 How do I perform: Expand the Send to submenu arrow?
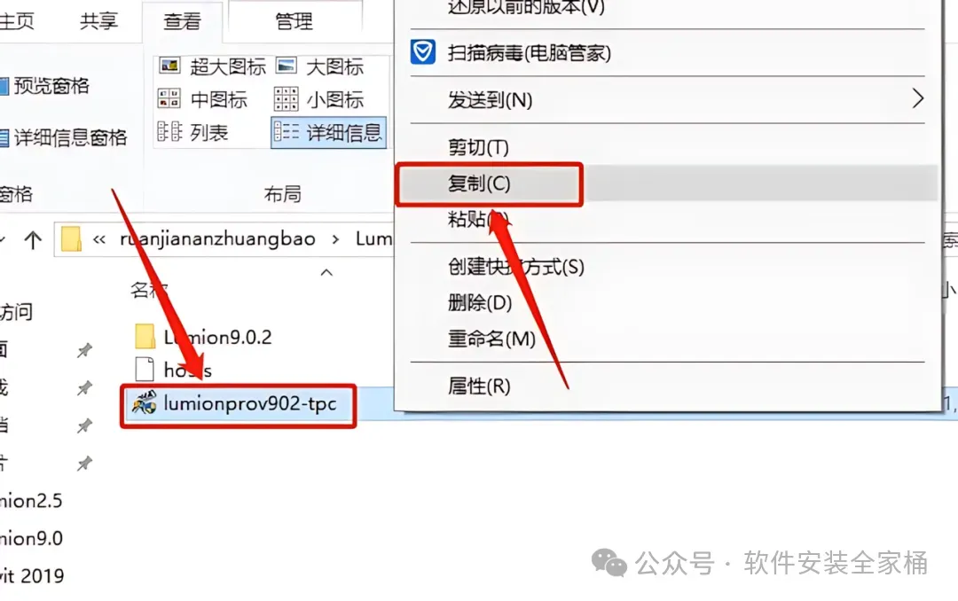pyautogui.click(x=917, y=98)
